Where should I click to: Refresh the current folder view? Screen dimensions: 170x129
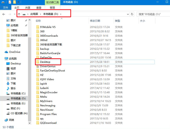click(132, 14)
